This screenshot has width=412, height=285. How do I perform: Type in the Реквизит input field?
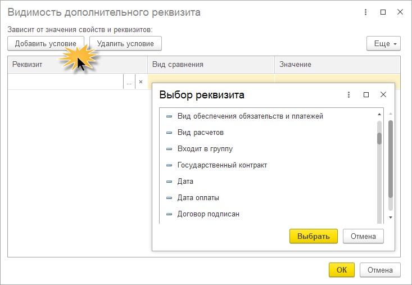coord(66,82)
